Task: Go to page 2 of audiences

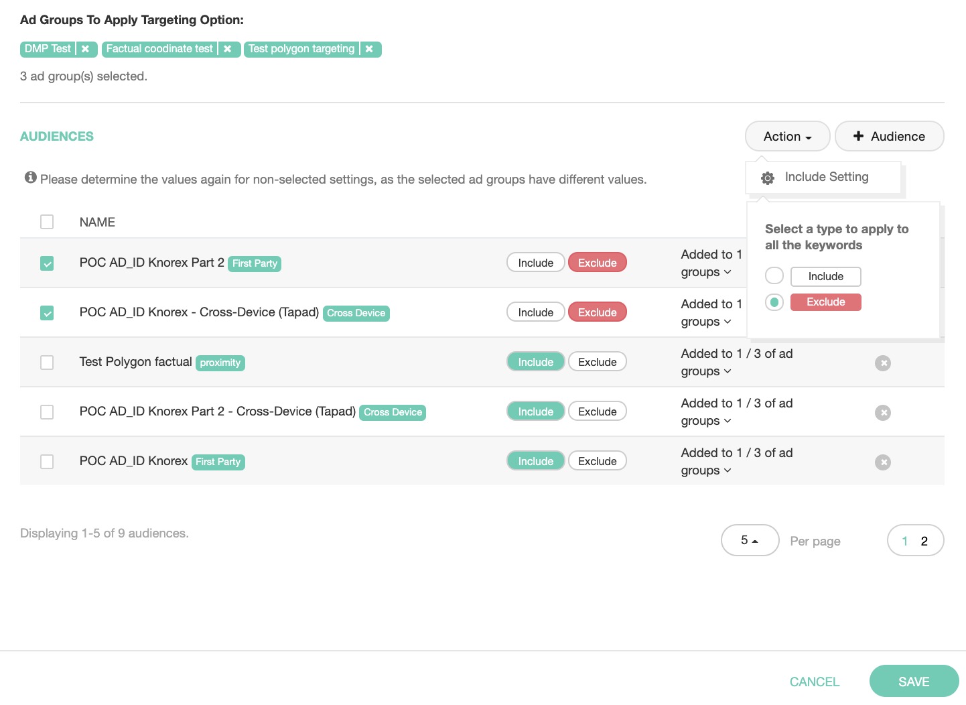Action: (x=924, y=541)
